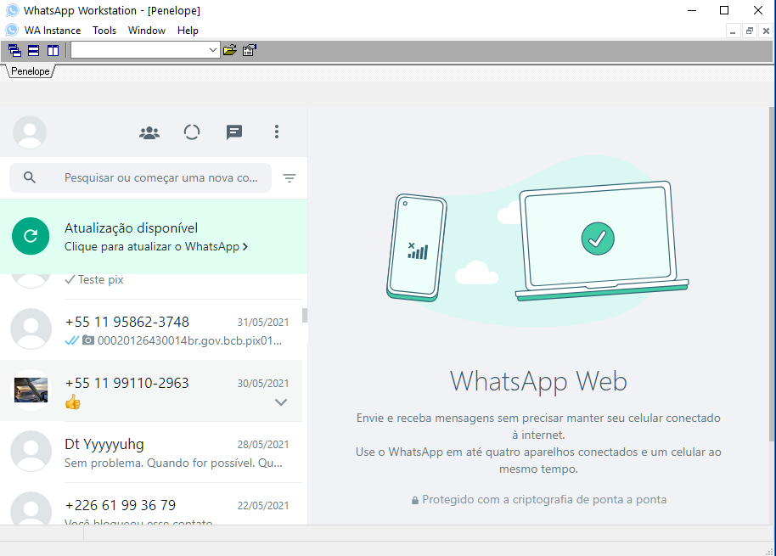Minimize the inner Penelope window
This screenshot has height=556, width=776.
tap(733, 31)
